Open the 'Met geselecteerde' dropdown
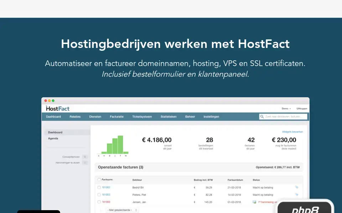This screenshot has height=213, width=342. 122,210
